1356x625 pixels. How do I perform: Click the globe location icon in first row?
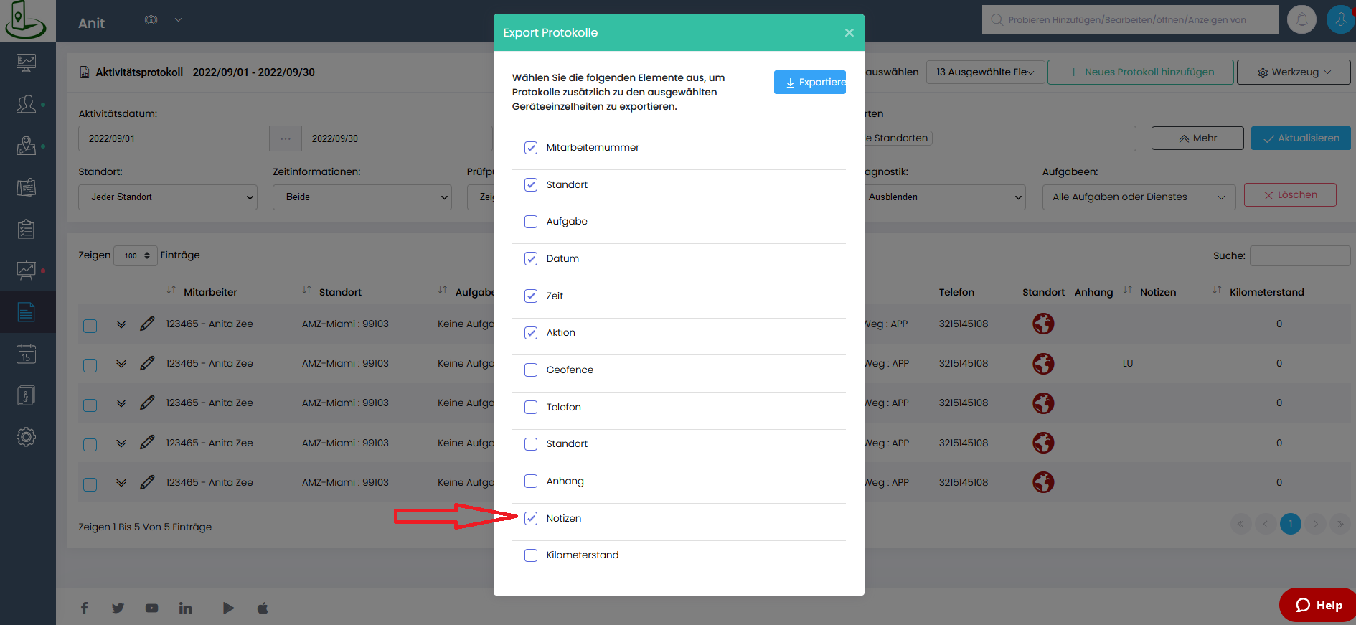tap(1043, 324)
